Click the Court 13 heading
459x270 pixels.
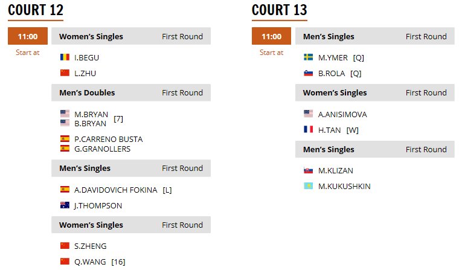pyautogui.click(x=279, y=10)
